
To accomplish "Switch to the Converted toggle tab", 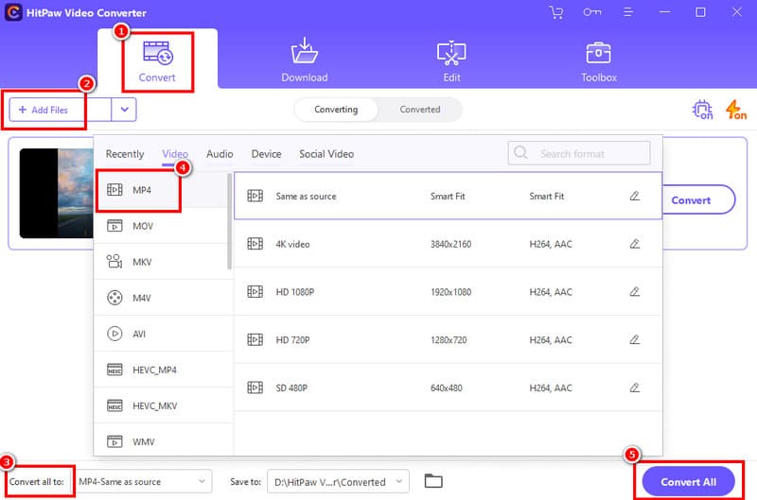I will [x=419, y=110].
